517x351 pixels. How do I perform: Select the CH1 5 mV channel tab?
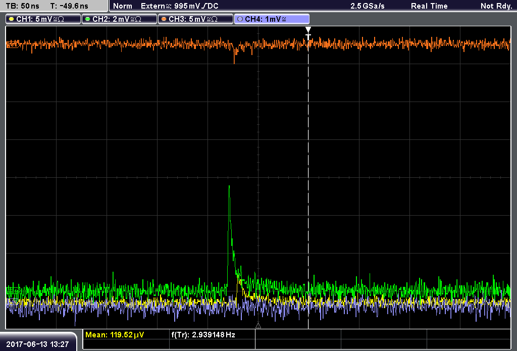(43, 19)
